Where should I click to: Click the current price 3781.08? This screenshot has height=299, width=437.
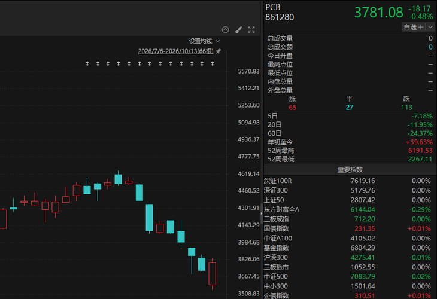coord(379,13)
